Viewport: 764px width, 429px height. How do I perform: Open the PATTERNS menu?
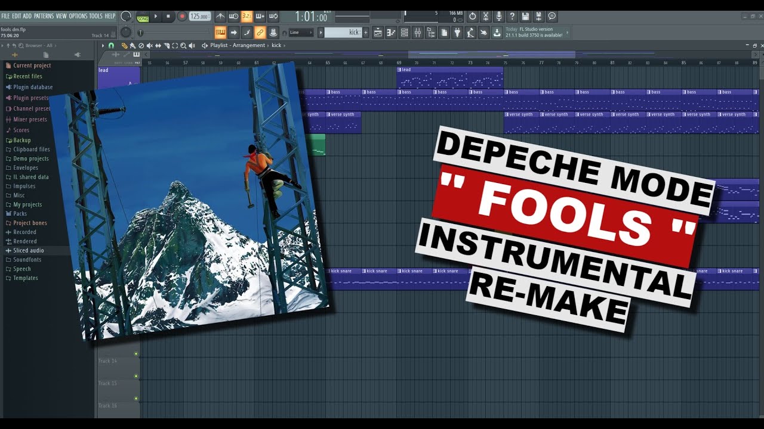point(44,16)
